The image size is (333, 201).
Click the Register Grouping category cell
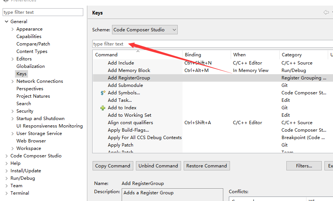coord(304,78)
